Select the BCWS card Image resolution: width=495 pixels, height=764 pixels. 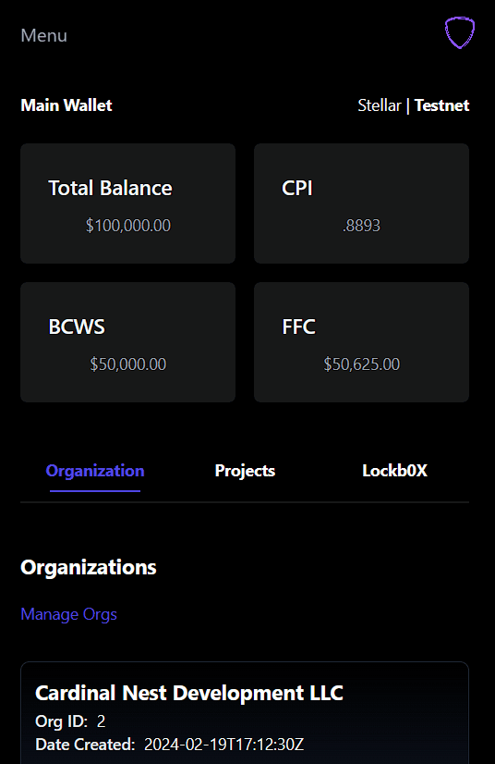point(128,342)
